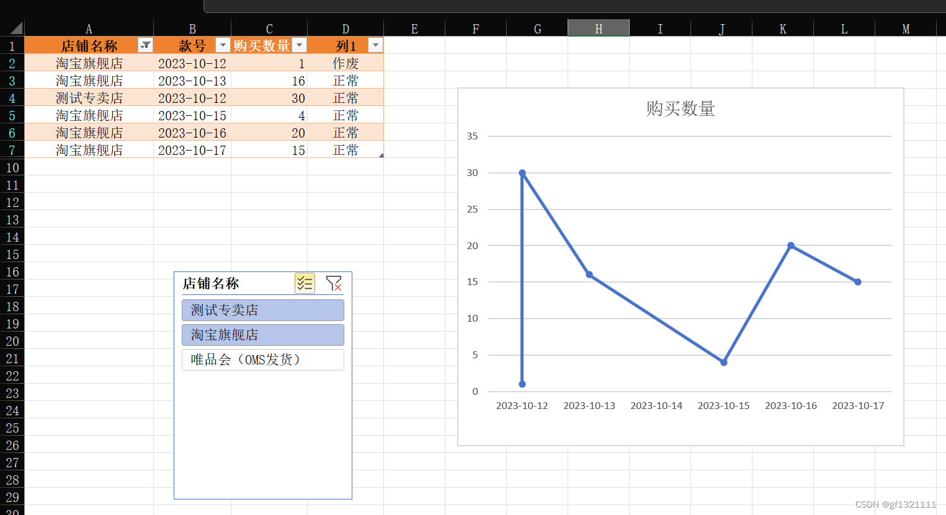Viewport: 946px width, 515px height.
Task: Select cell with status 作废
Action: (346, 63)
